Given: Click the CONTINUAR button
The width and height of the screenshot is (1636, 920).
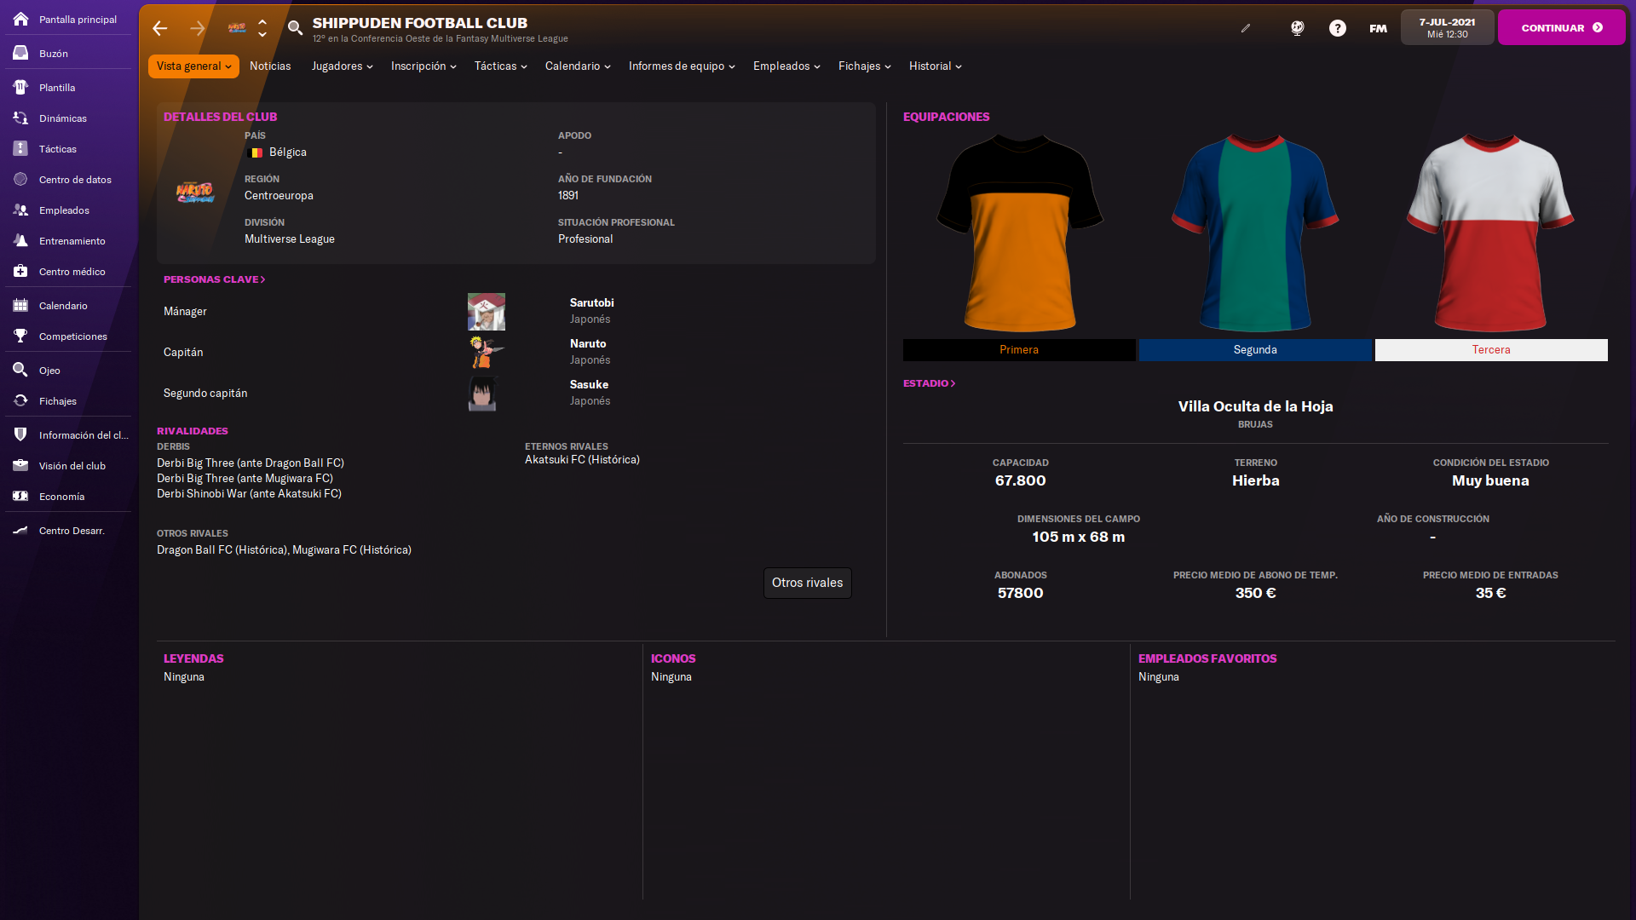Looking at the screenshot, I should click(x=1561, y=28).
